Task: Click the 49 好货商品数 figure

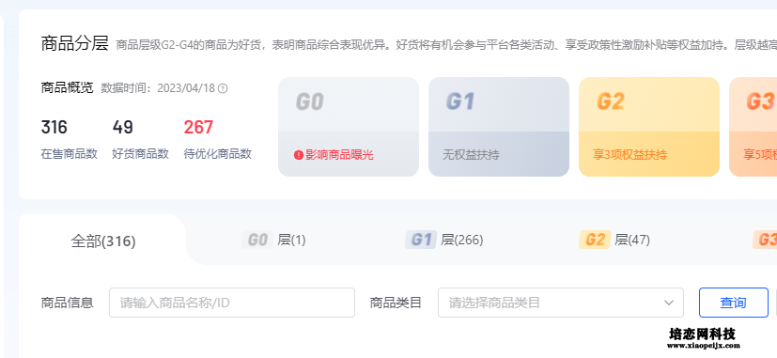Action: tap(122, 128)
